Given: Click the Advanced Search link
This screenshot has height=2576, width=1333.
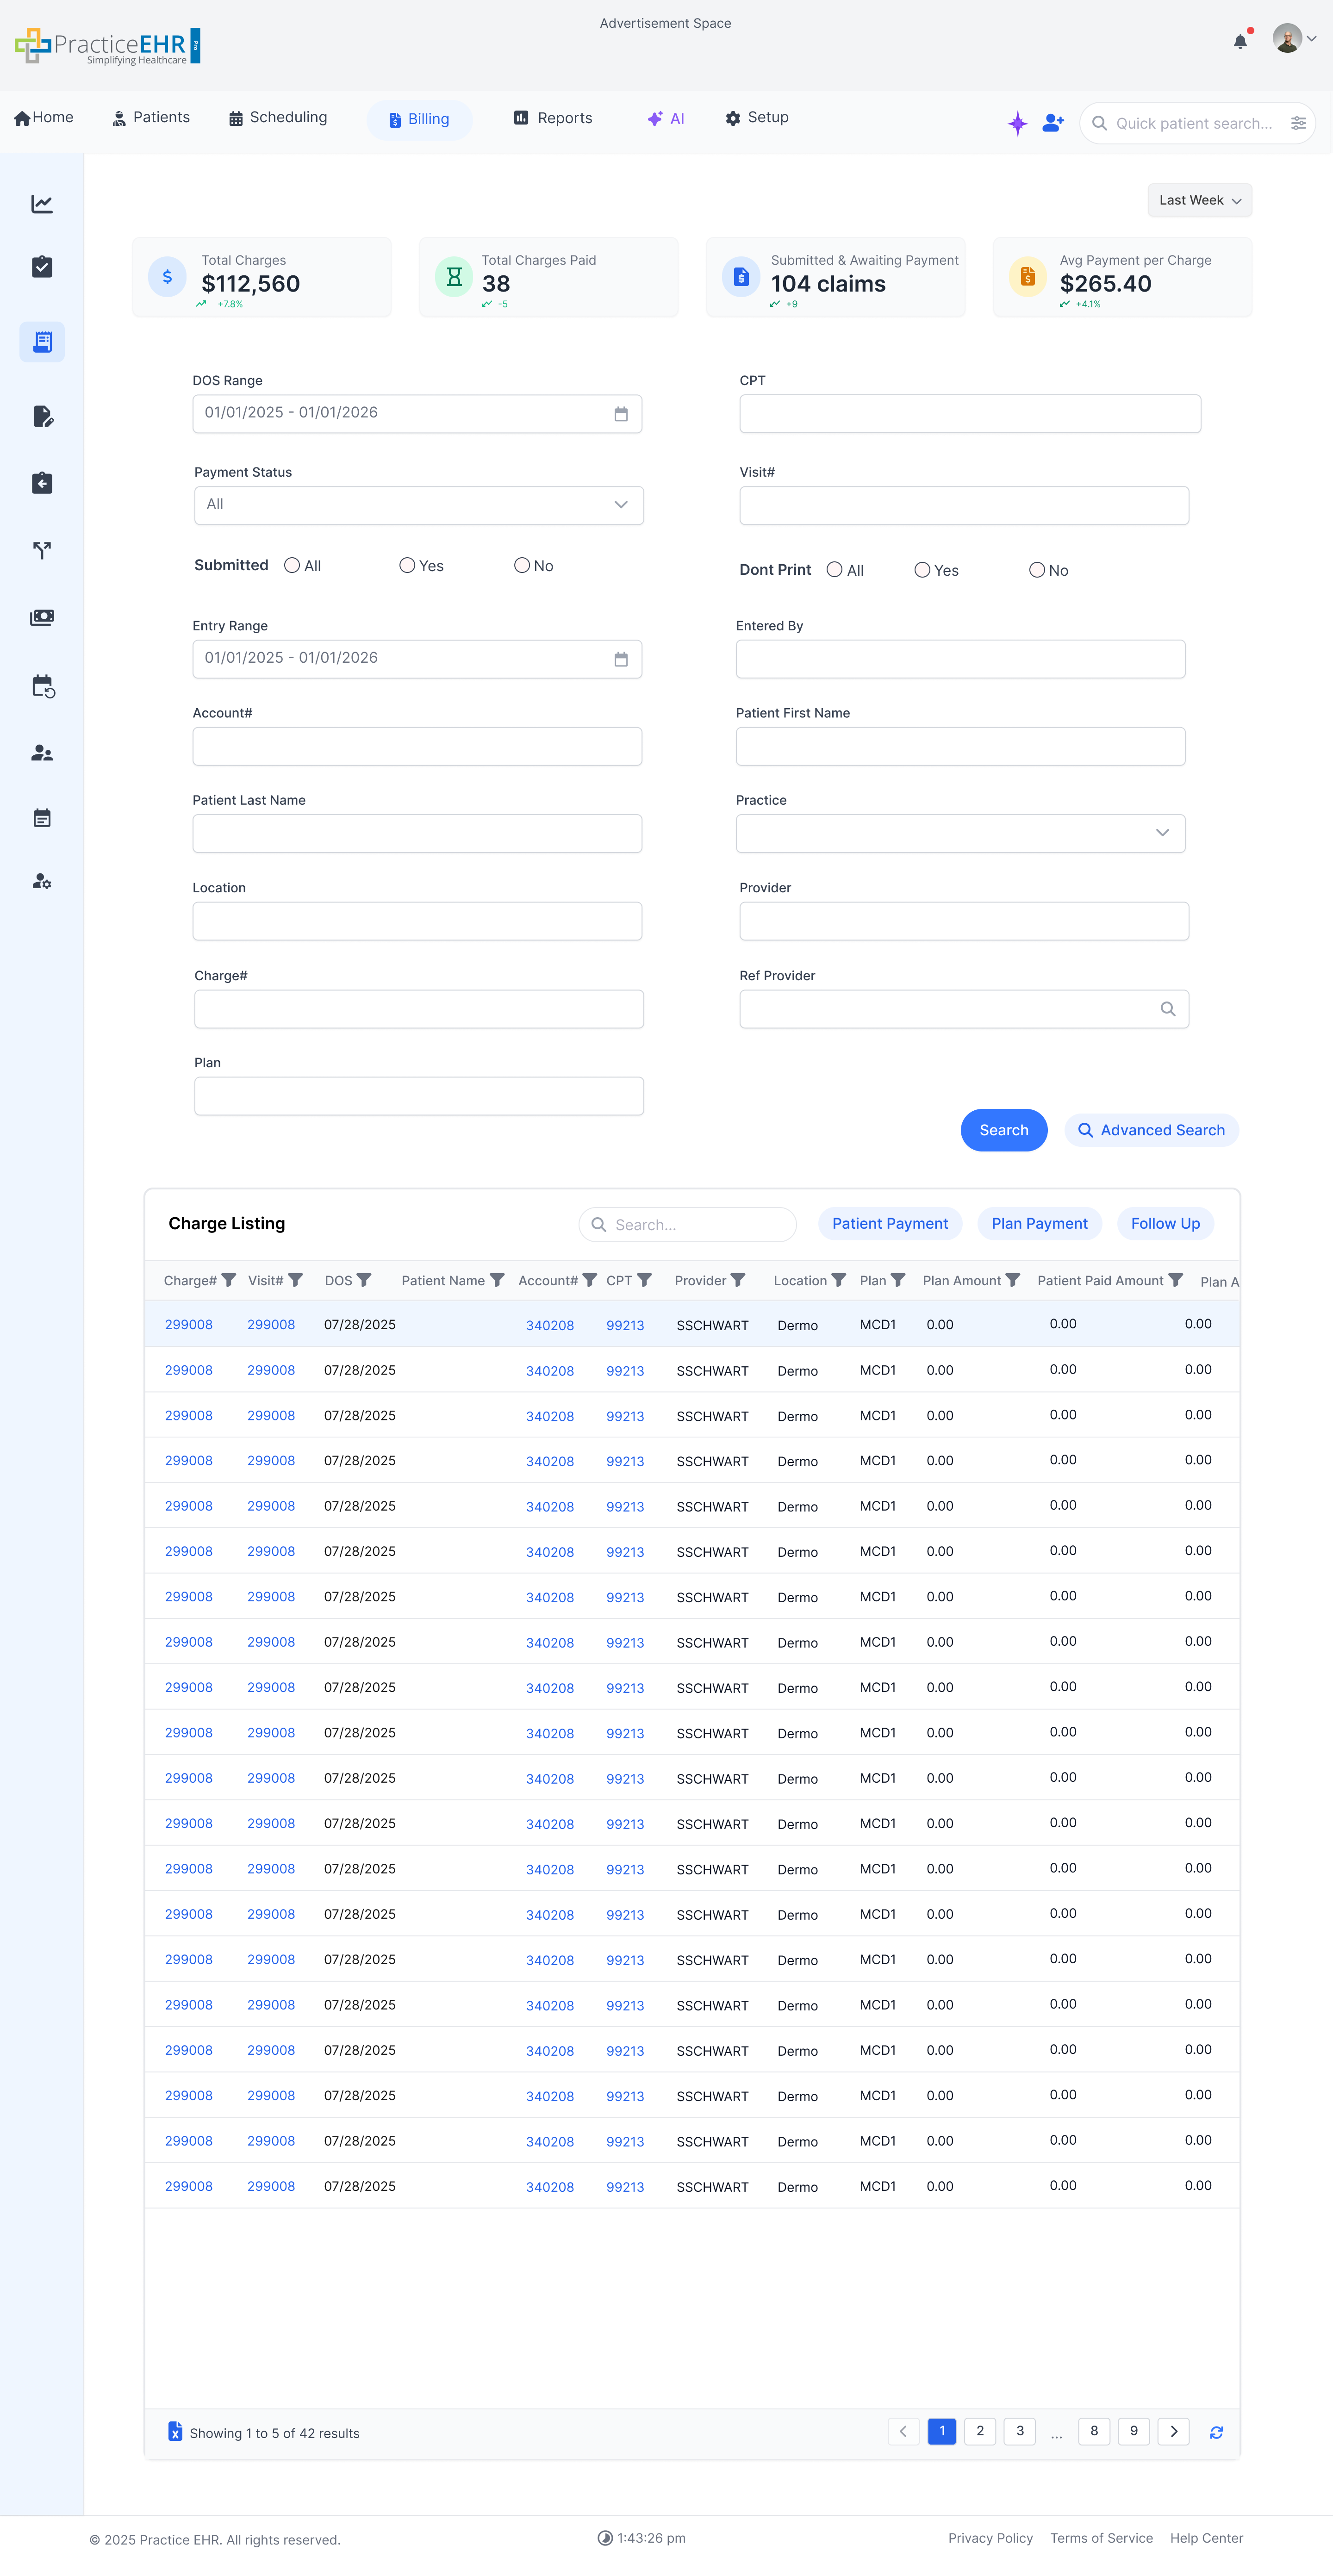Looking at the screenshot, I should [1151, 1130].
